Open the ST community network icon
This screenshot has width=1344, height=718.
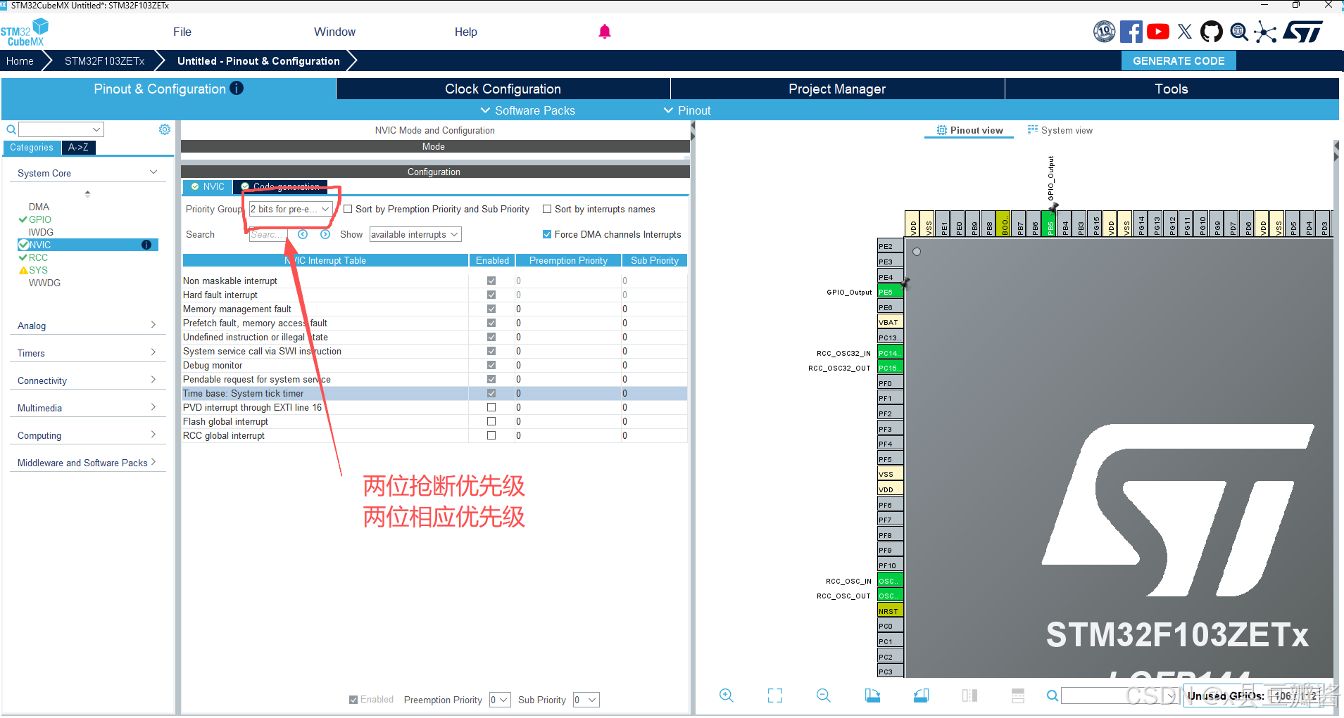1265,32
